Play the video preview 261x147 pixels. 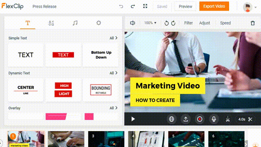[x=133, y=119]
